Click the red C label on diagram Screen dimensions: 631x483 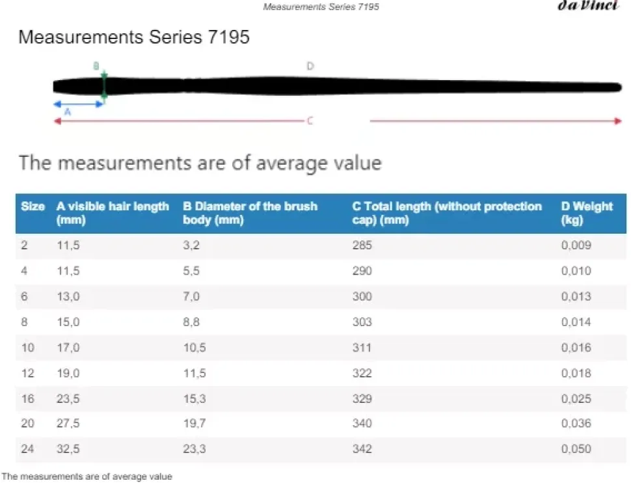pos(310,120)
